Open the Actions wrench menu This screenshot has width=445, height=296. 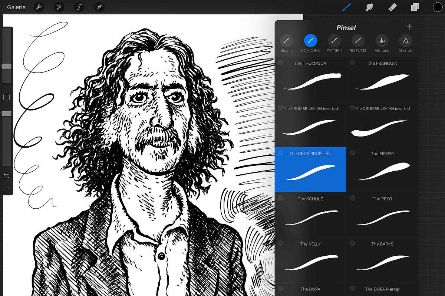[x=39, y=7]
